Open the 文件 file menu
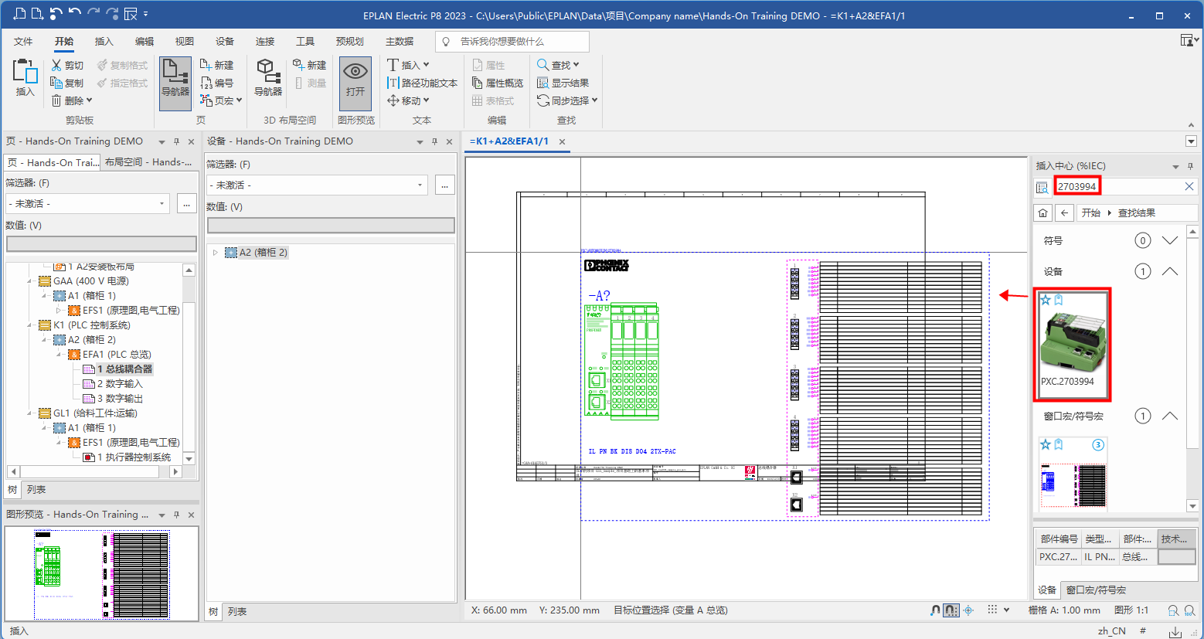The image size is (1204, 639). tap(23, 41)
